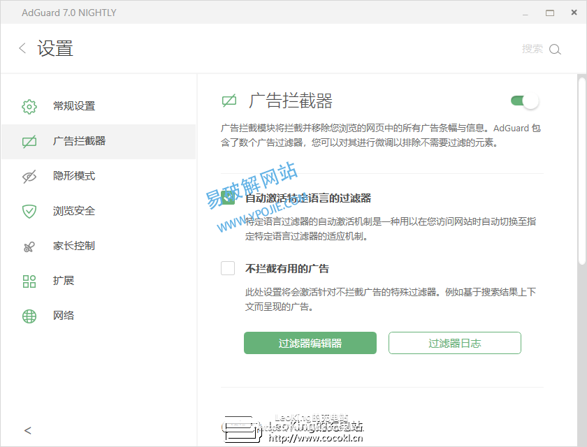
Task: Click the vertical scrollbar thumb
Action: pyautogui.click(x=581, y=171)
